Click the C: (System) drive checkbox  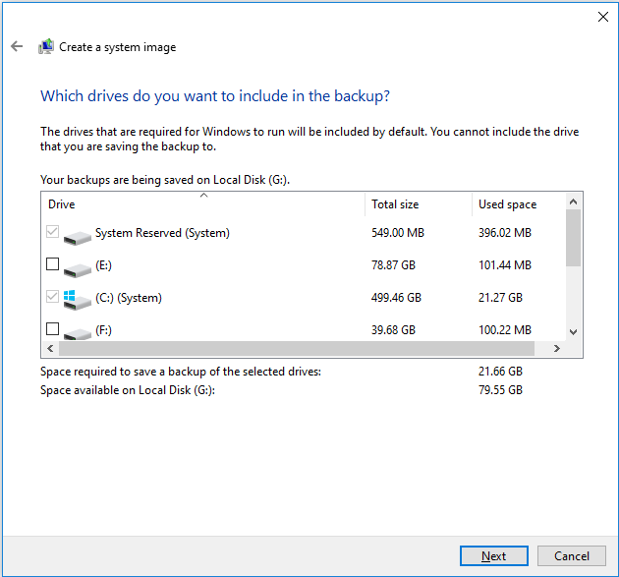[52, 296]
